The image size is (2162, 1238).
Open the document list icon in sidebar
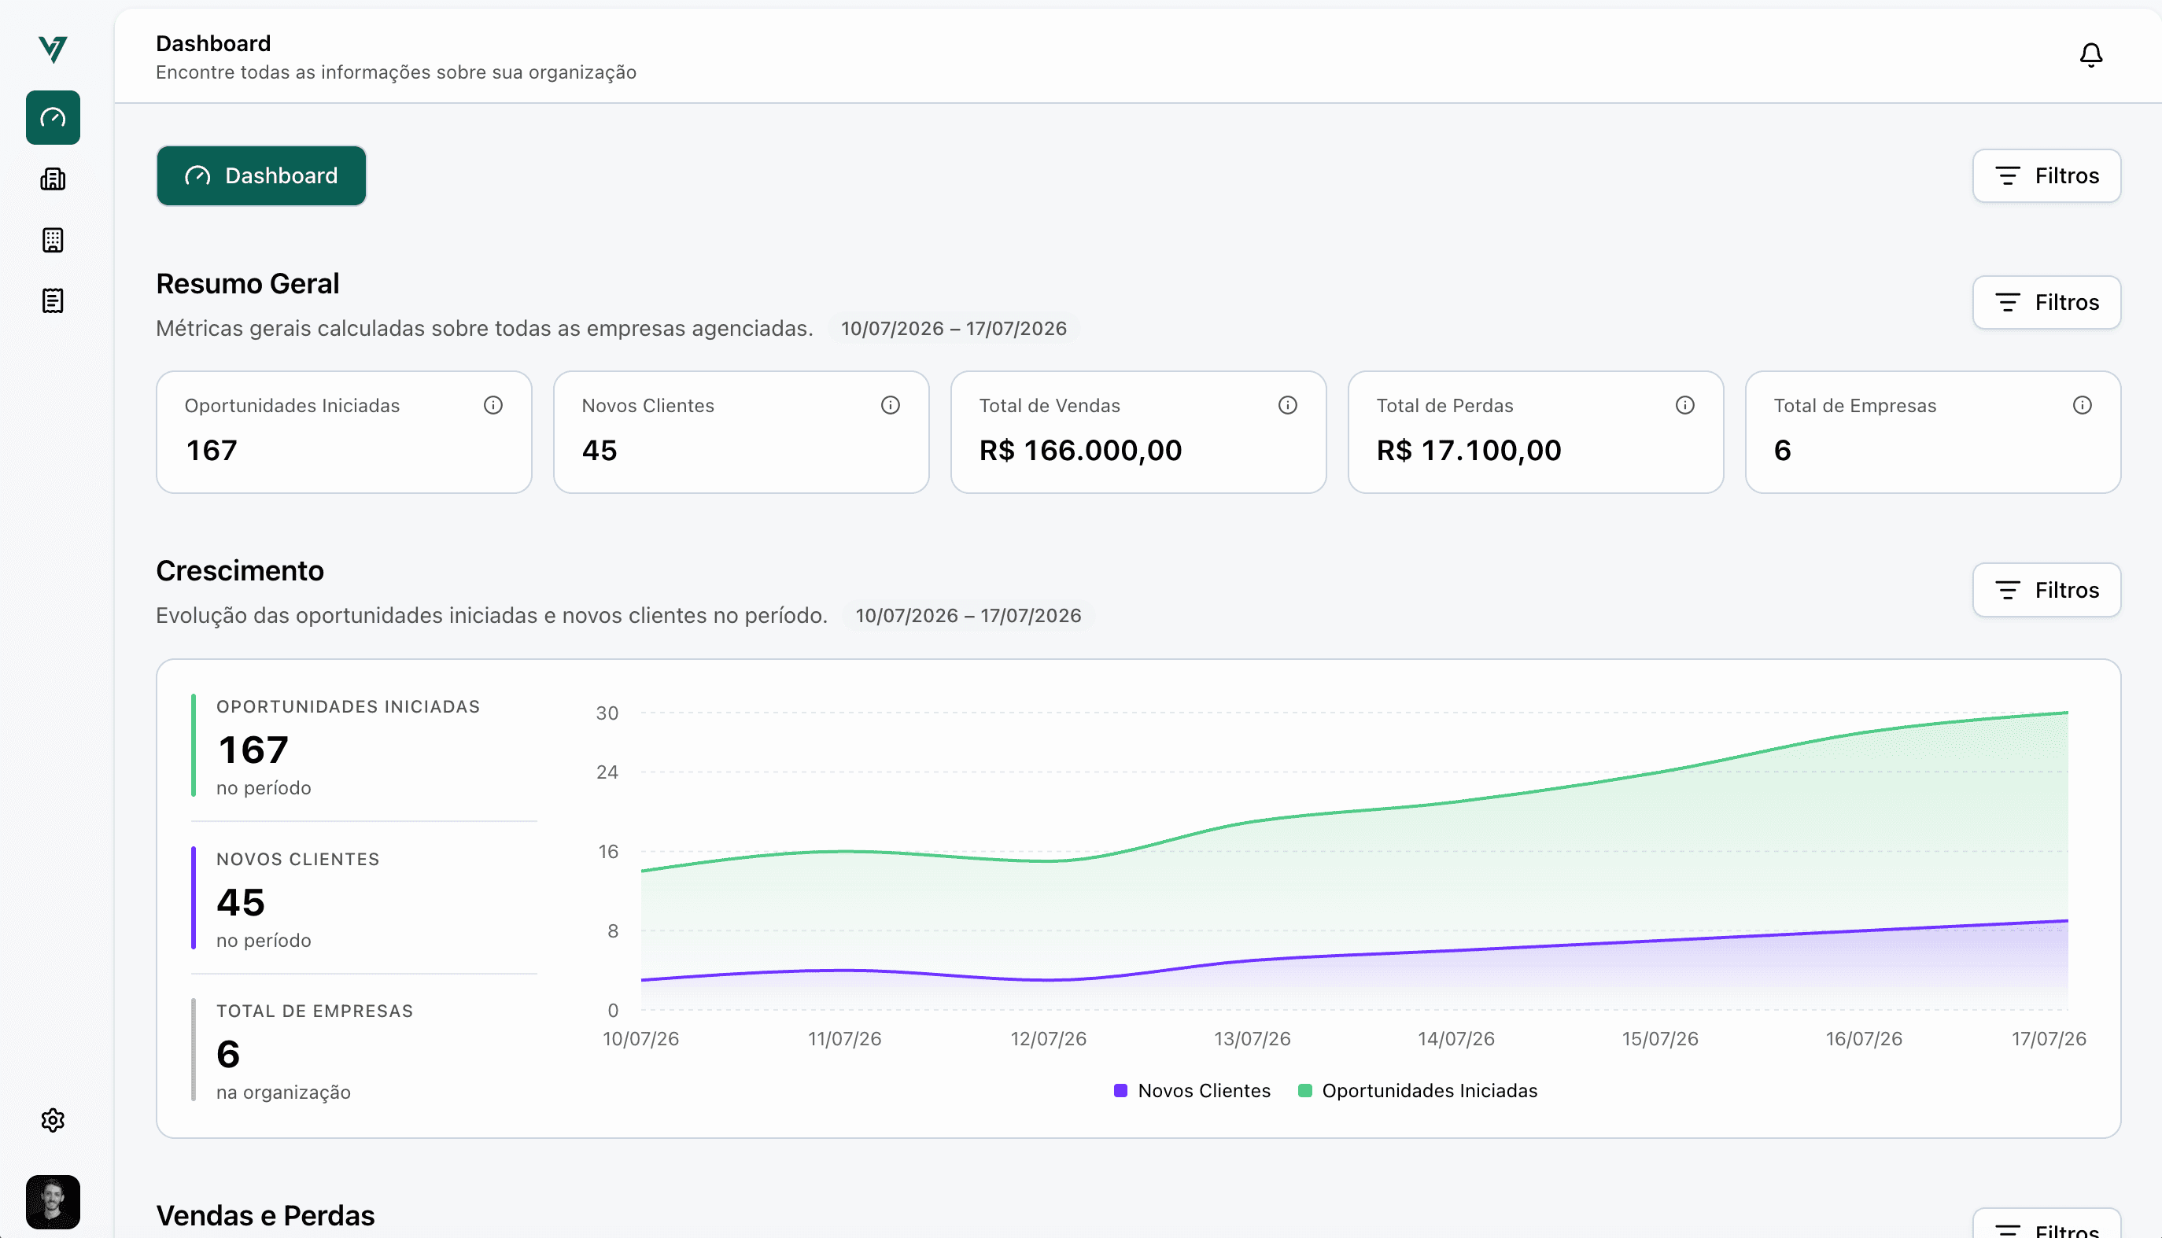click(x=53, y=300)
